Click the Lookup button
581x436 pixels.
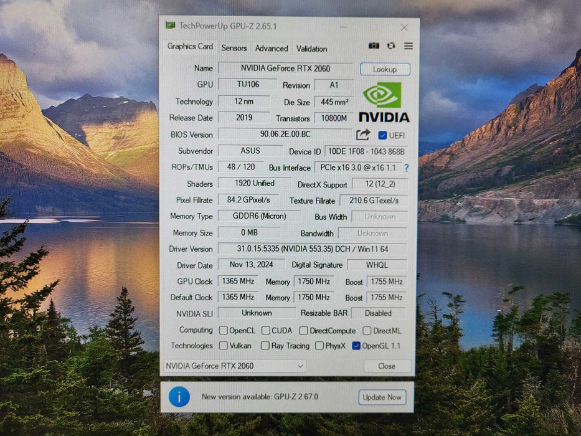[385, 69]
